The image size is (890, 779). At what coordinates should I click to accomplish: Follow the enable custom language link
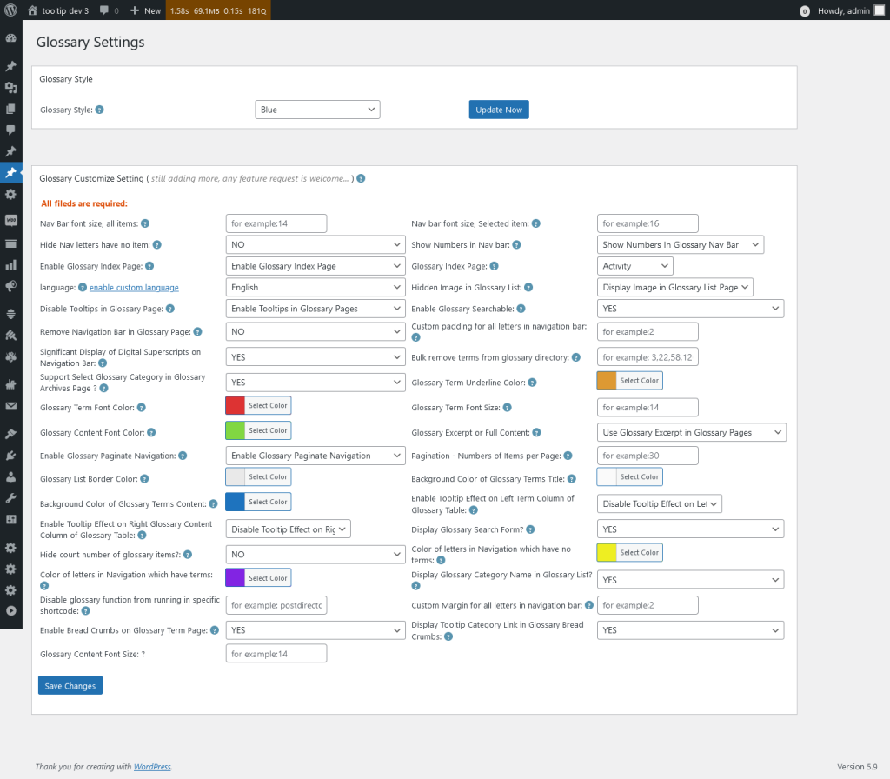click(133, 287)
